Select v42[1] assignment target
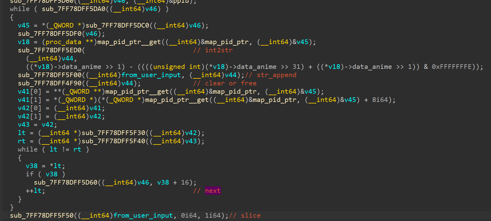 29,116
